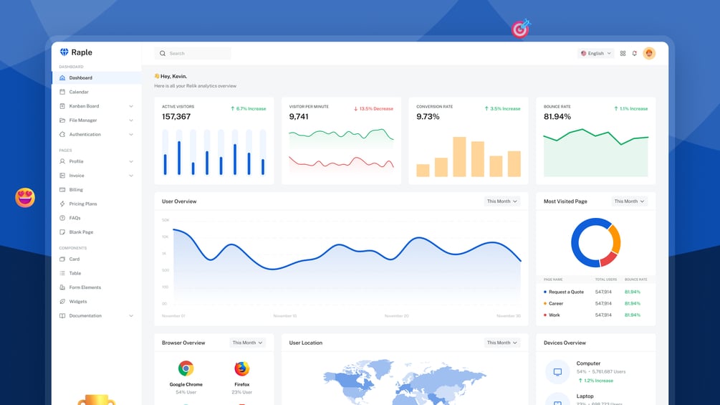Viewport: 720px width, 405px height.
Task: Click the orange segment of donut chart
Action: coord(616,238)
